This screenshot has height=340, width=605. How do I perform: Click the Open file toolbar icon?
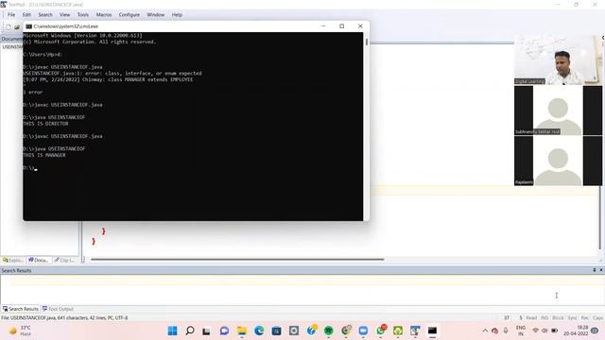(x=17, y=27)
